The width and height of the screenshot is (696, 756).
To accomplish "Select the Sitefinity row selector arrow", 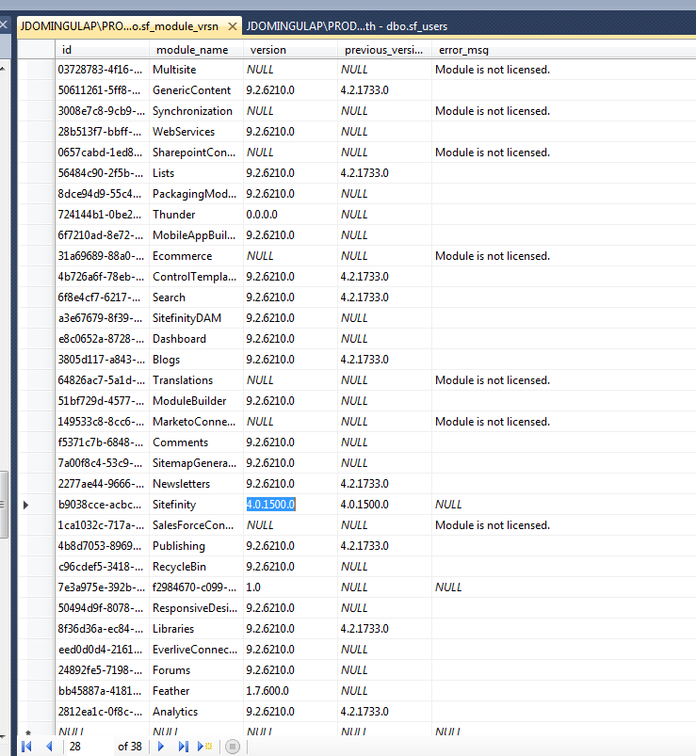I will point(26,505).
